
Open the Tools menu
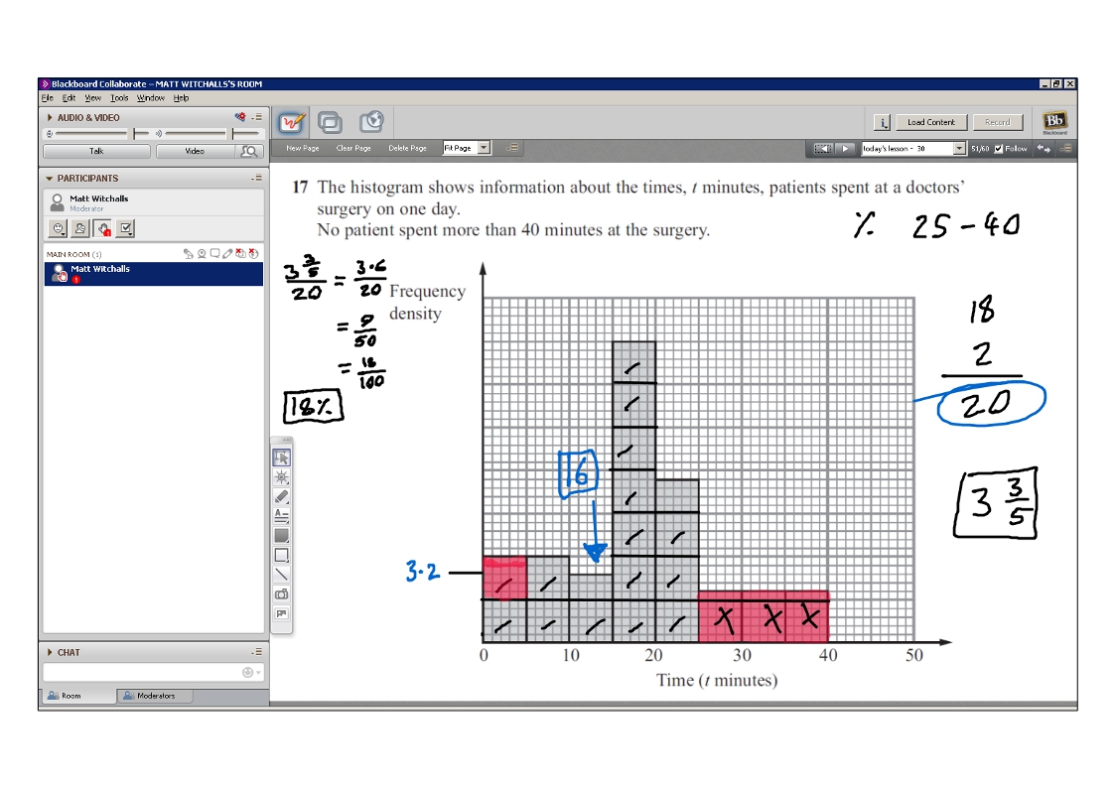click(x=119, y=98)
